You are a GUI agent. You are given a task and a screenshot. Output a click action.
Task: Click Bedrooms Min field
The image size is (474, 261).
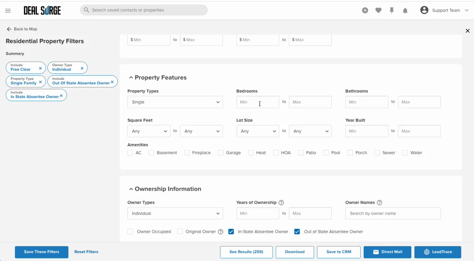pyautogui.click(x=258, y=102)
